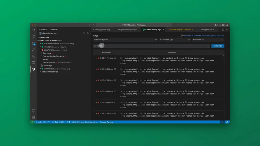Screen dimensions: 260x146
Task: Click the PRODdemotron (Workspace) command center
Action: click(x=134, y=25)
